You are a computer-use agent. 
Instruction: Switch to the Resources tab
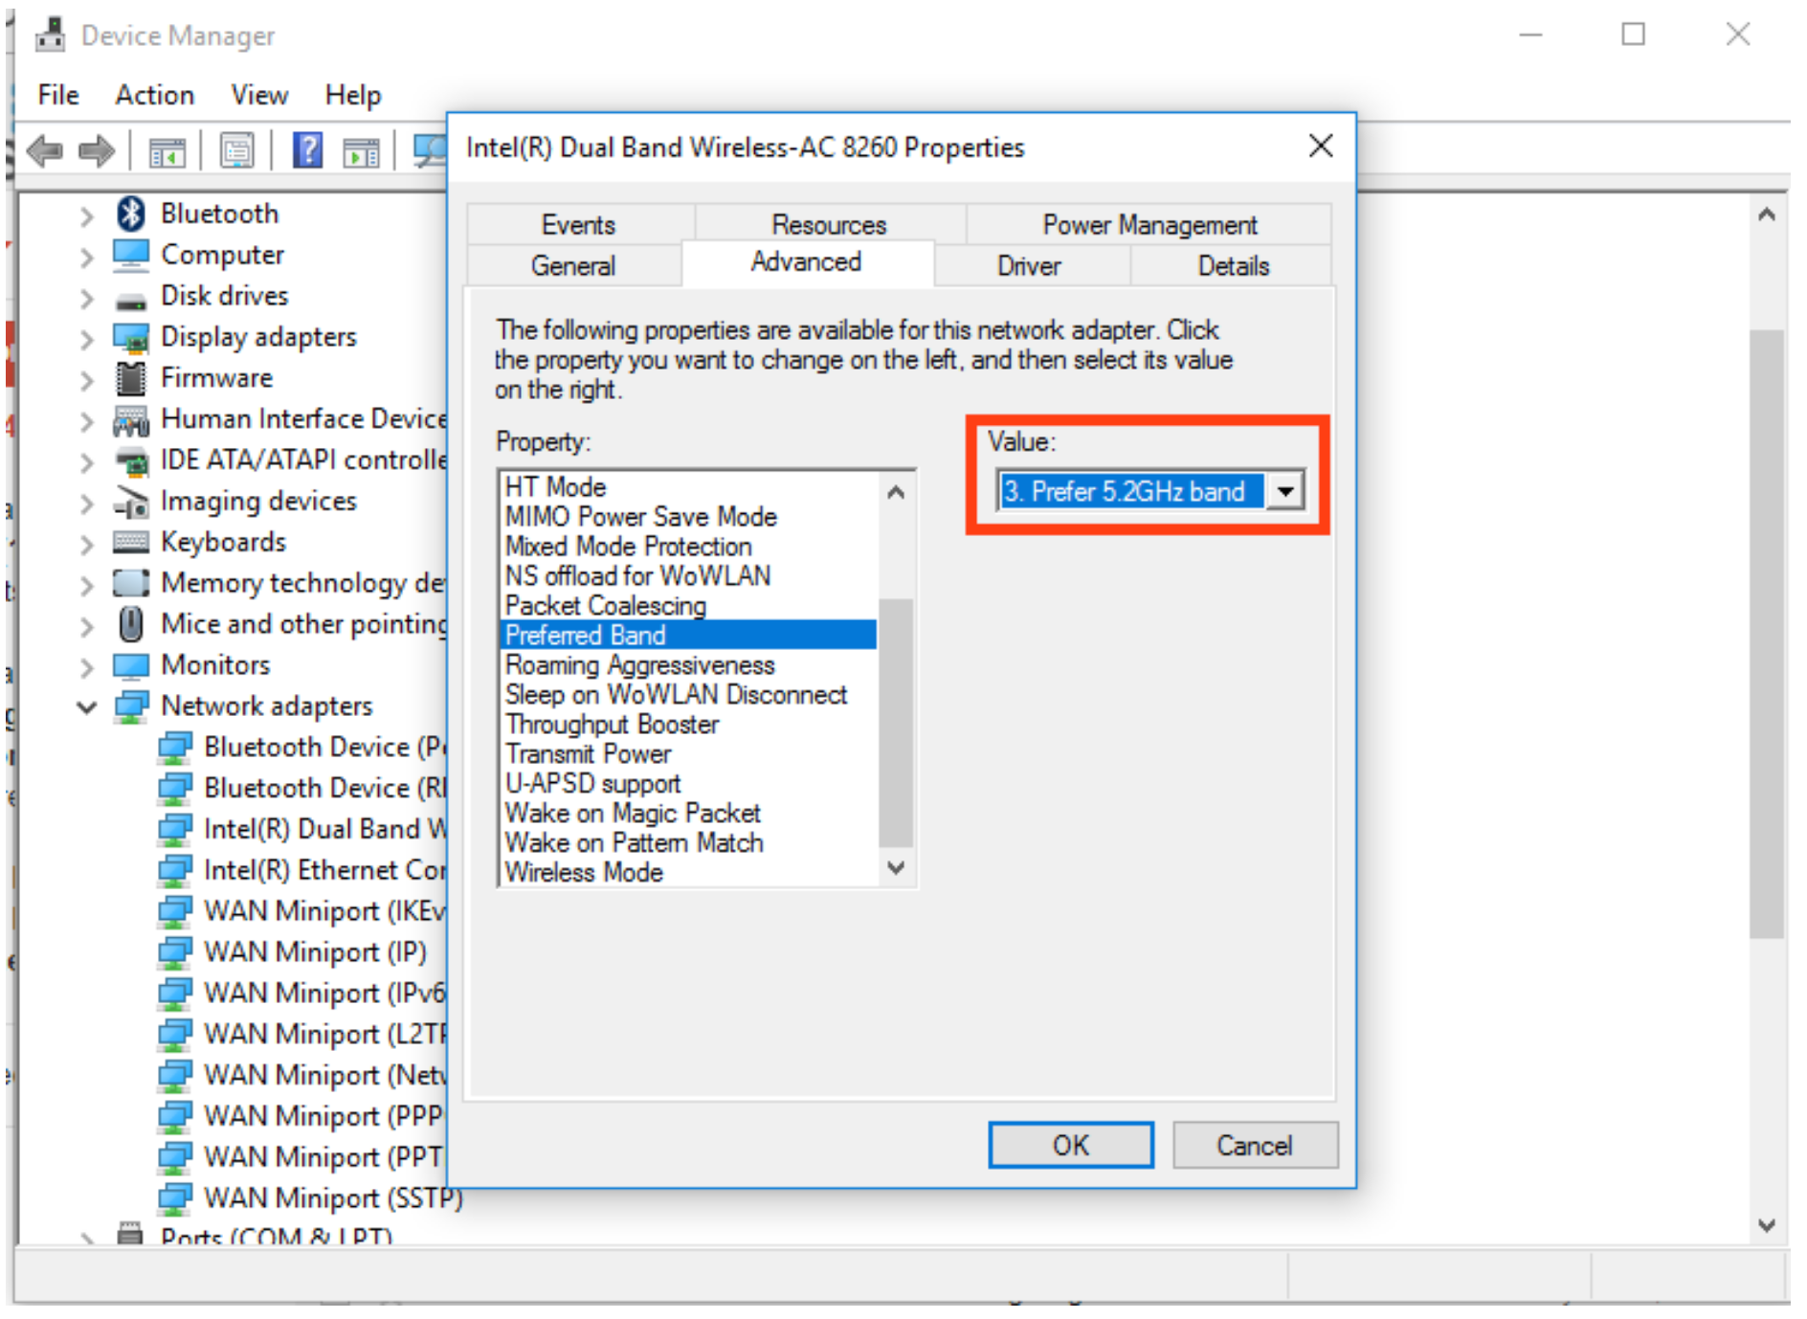tap(829, 224)
